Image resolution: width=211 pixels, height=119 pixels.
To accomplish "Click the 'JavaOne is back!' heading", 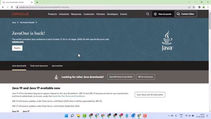I will 28,33.
